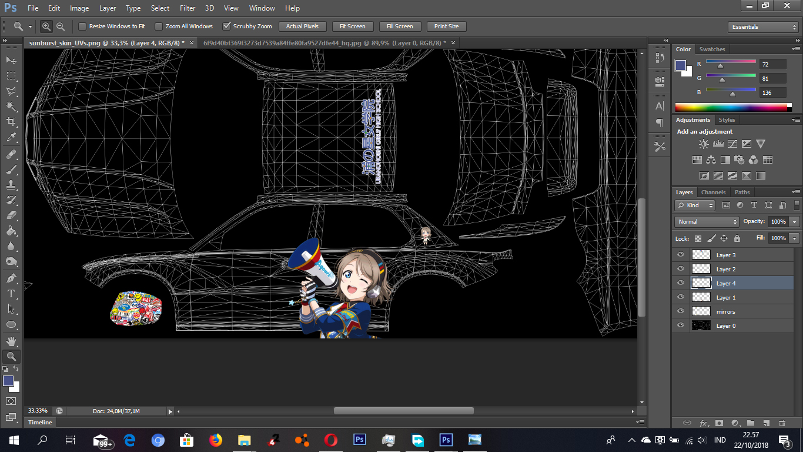Select the Healing Brush tool
Image resolution: width=803 pixels, height=452 pixels.
click(x=11, y=154)
